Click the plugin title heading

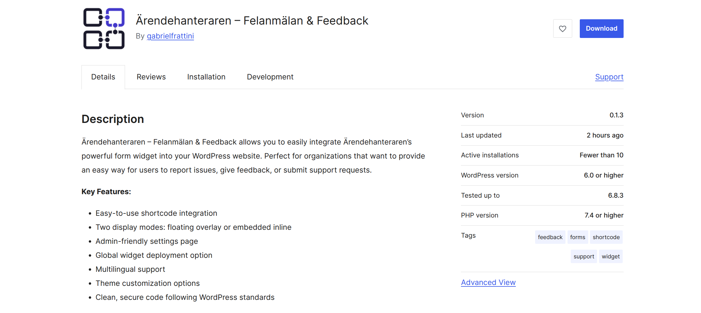point(252,20)
